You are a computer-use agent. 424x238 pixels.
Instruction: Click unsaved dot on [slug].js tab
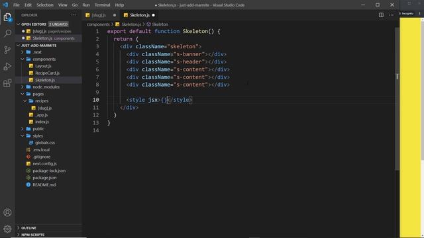115,15
